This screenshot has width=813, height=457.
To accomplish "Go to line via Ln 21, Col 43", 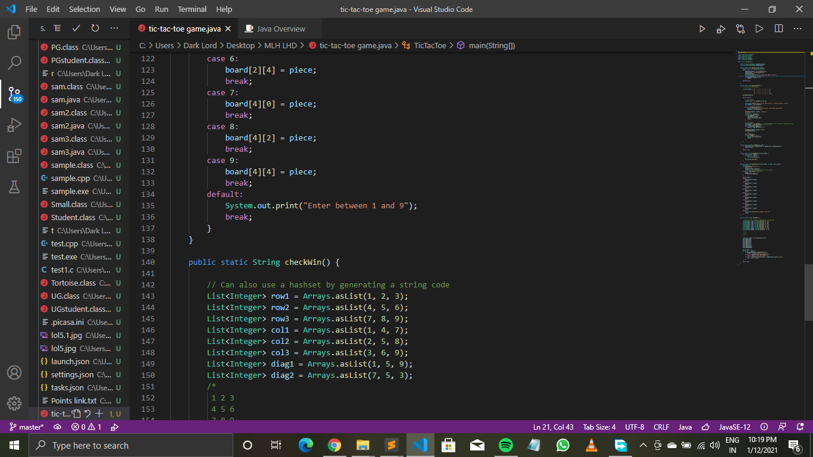I will coord(553,427).
